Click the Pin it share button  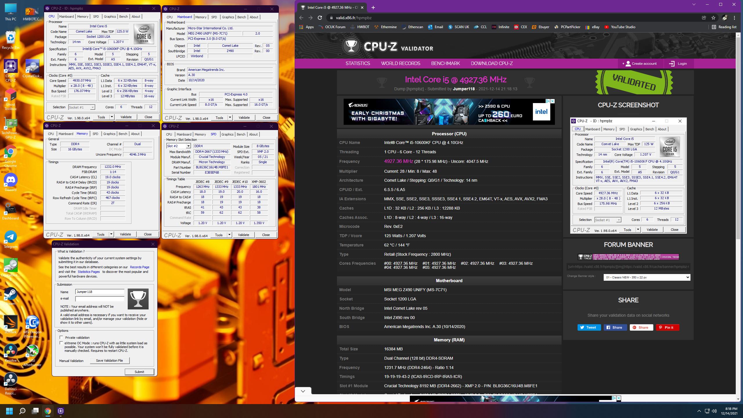667,327
